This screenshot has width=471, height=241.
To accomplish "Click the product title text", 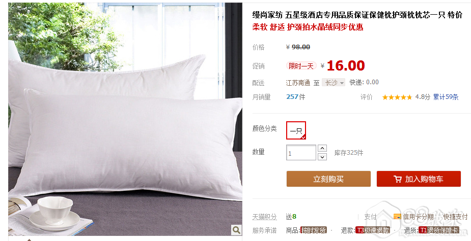I will (357, 15).
